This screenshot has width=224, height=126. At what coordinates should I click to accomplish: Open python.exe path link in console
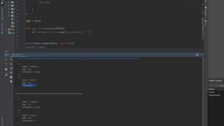coord(50,58)
